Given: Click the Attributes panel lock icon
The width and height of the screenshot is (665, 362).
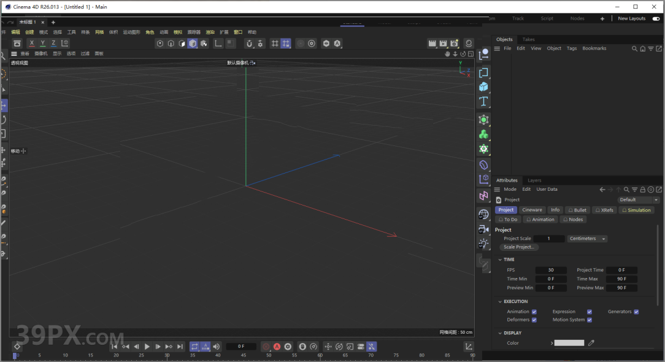Looking at the screenshot, I should (x=643, y=190).
